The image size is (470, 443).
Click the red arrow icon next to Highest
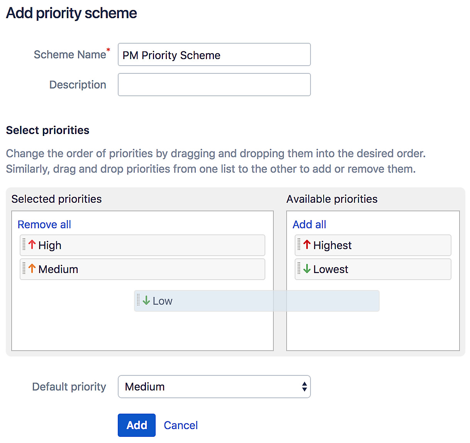306,245
